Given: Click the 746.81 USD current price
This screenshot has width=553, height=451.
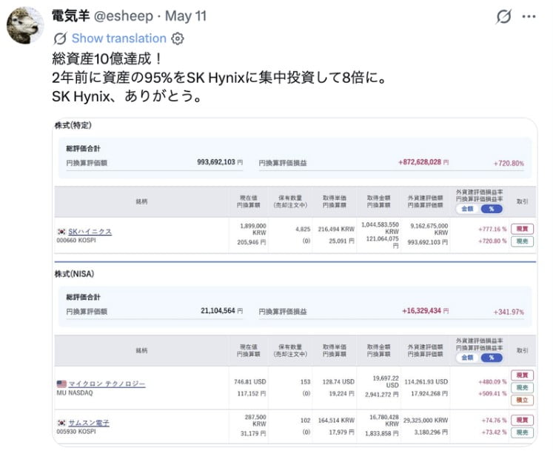Looking at the screenshot, I should [249, 382].
